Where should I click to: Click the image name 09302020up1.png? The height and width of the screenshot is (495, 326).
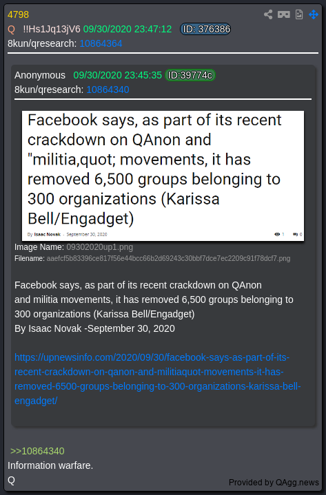click(99, 247)
